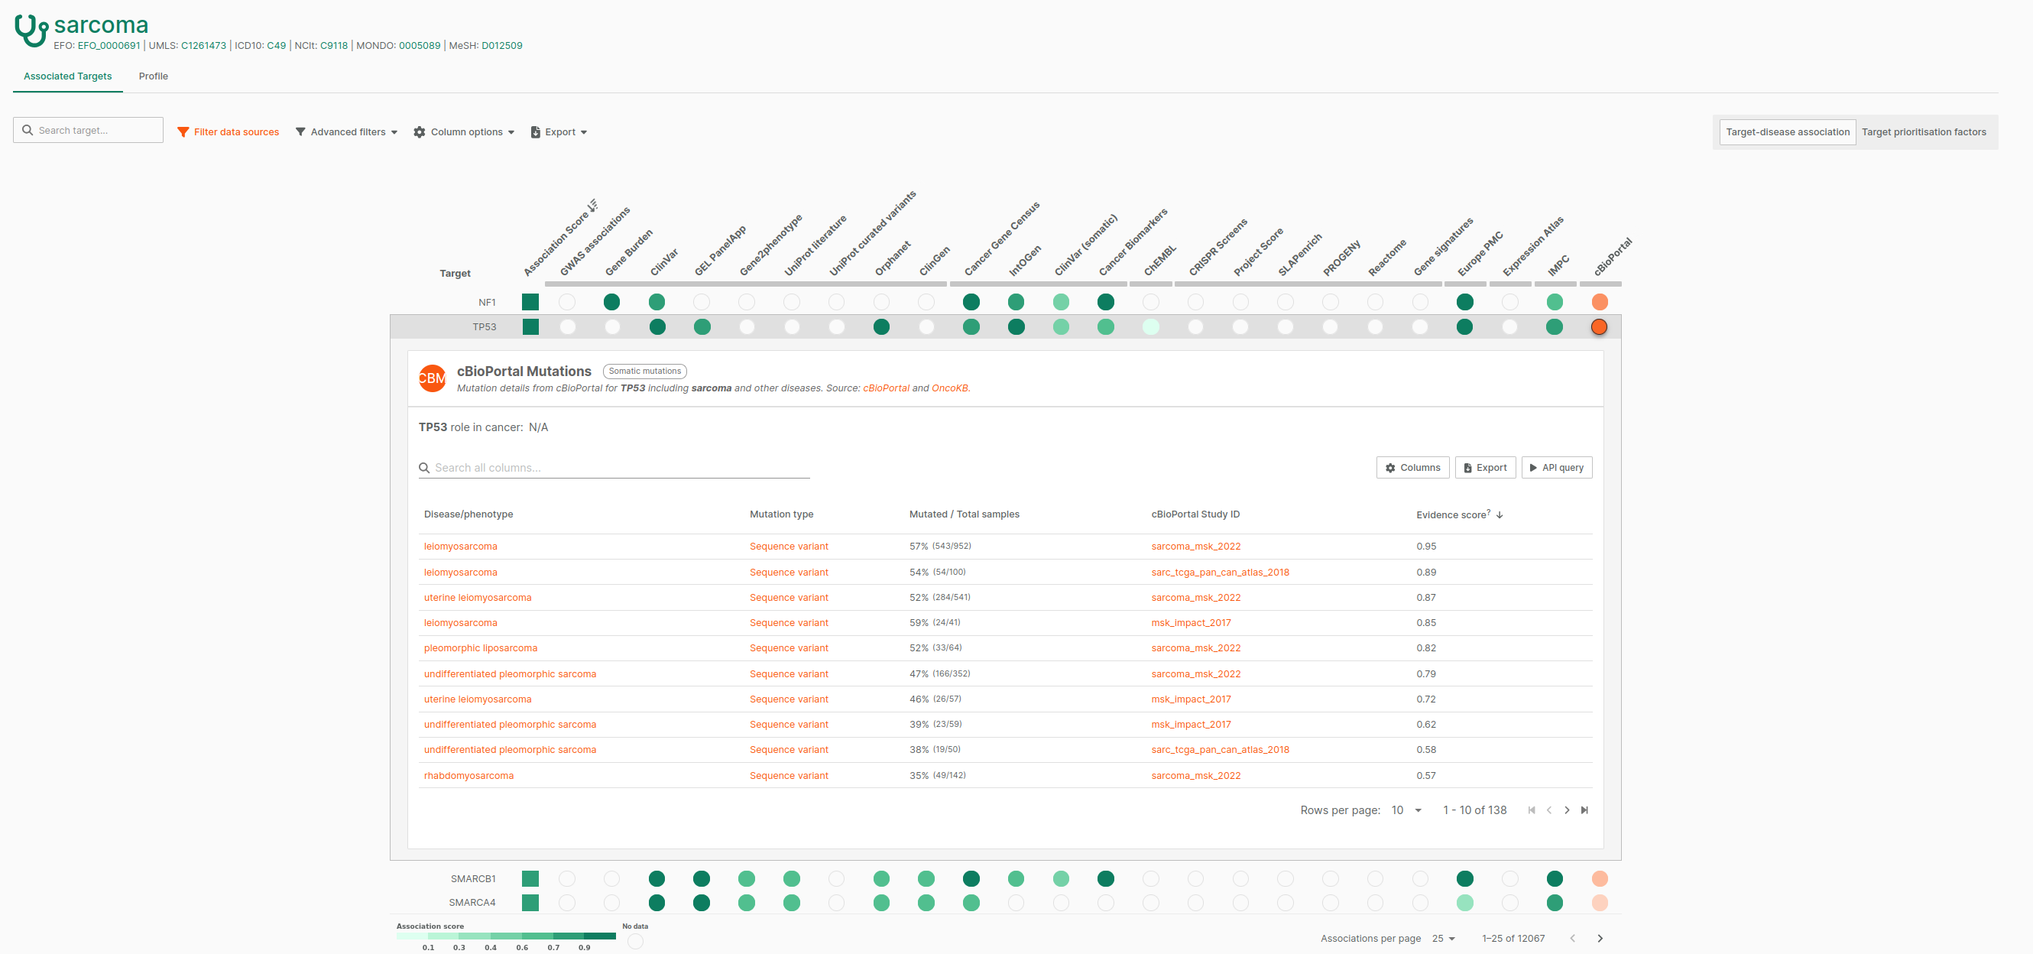Click the Export button in cBioPortal panel
The image size is (2033, 954).
[1484, 468]
